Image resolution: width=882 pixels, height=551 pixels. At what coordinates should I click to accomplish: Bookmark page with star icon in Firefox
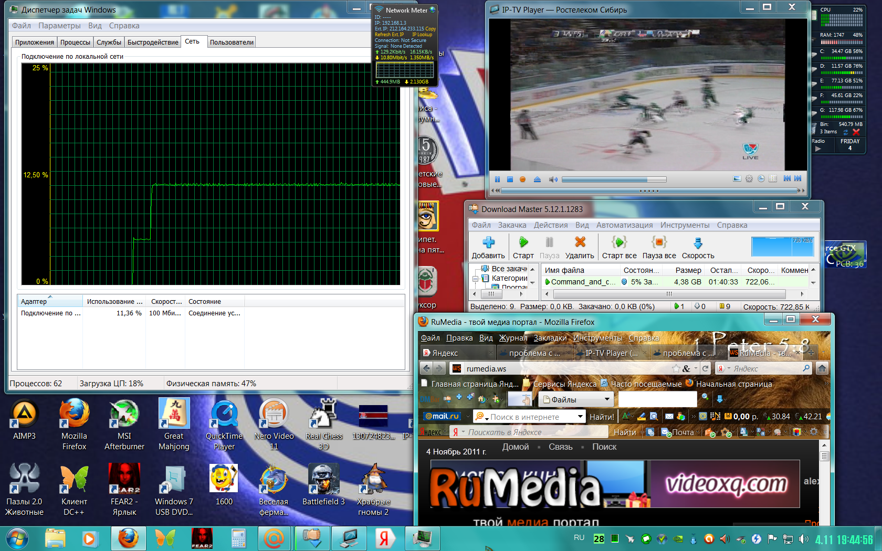676,368
